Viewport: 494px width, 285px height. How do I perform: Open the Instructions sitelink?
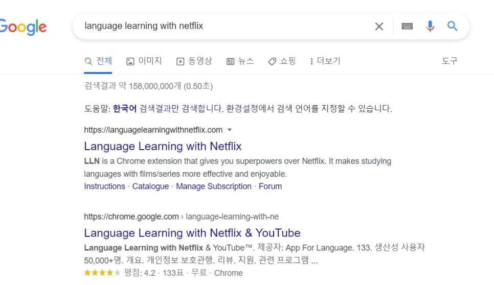[105, 186]
